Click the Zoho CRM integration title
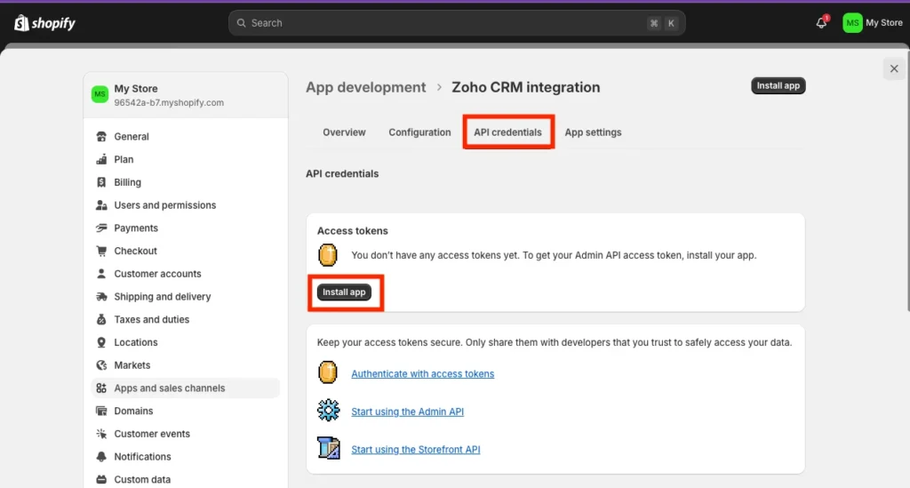 pos(526,87)
